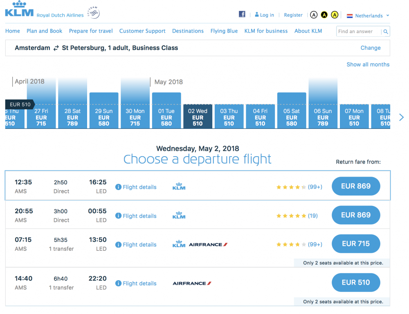Select yellow high-contrast mode
The width and height of the screenshot is (409, 314).
point(335,15)
